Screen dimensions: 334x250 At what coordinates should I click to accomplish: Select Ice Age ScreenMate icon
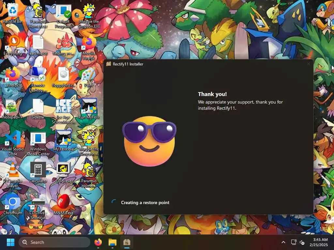click(64, 111)
